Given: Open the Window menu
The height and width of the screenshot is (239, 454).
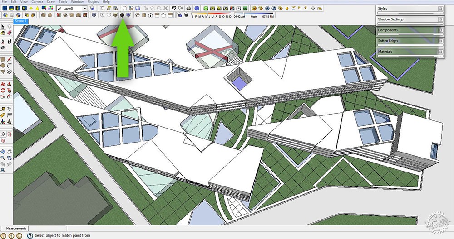Looking at the screenshot, I should point(77,1).
